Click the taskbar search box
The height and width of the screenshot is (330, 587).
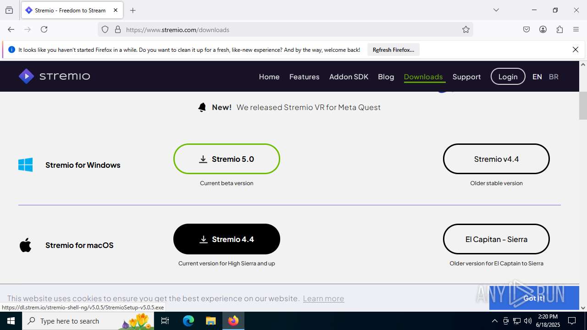coord(88,321)
